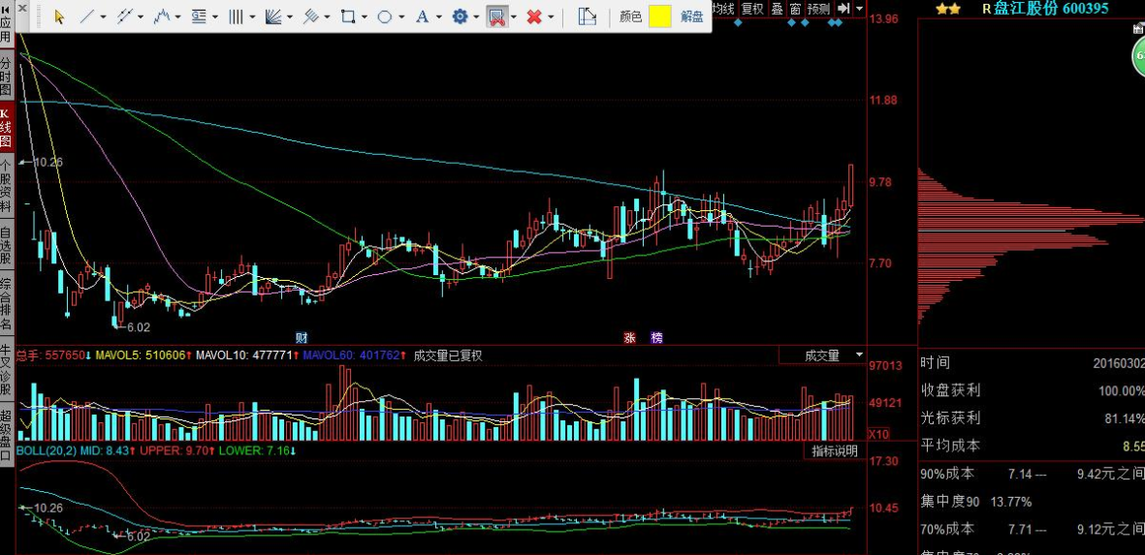
Task: Expand the line tool dropdown arrow
Action: [103, 16]
